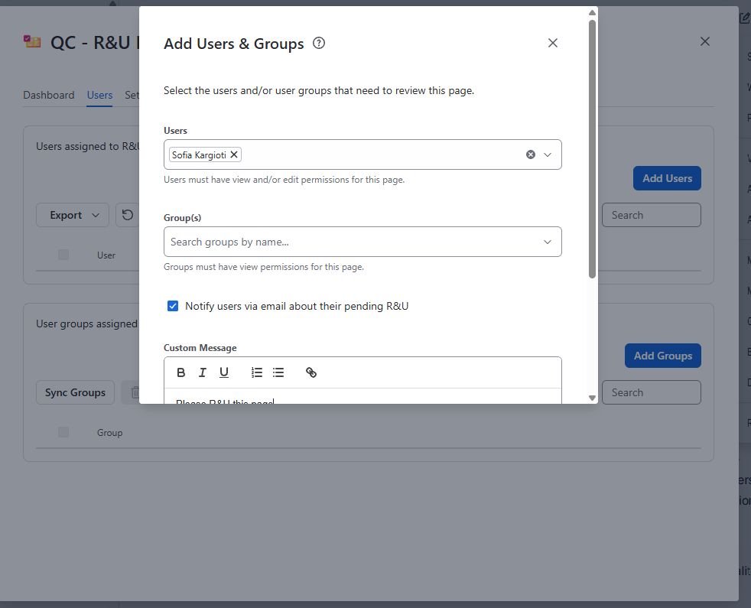Viewport: 751px width, 608px height.
Task: Click the help icon beside Add Users & Groups
Action: pyautogui.click(x=318, y=43)
